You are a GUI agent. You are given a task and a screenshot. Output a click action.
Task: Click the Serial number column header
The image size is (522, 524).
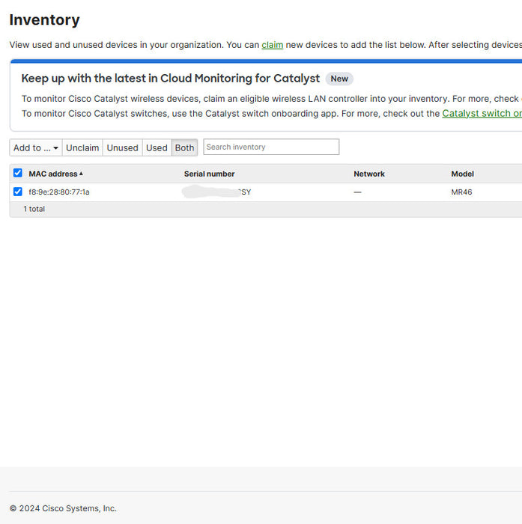tap(210, 174)
